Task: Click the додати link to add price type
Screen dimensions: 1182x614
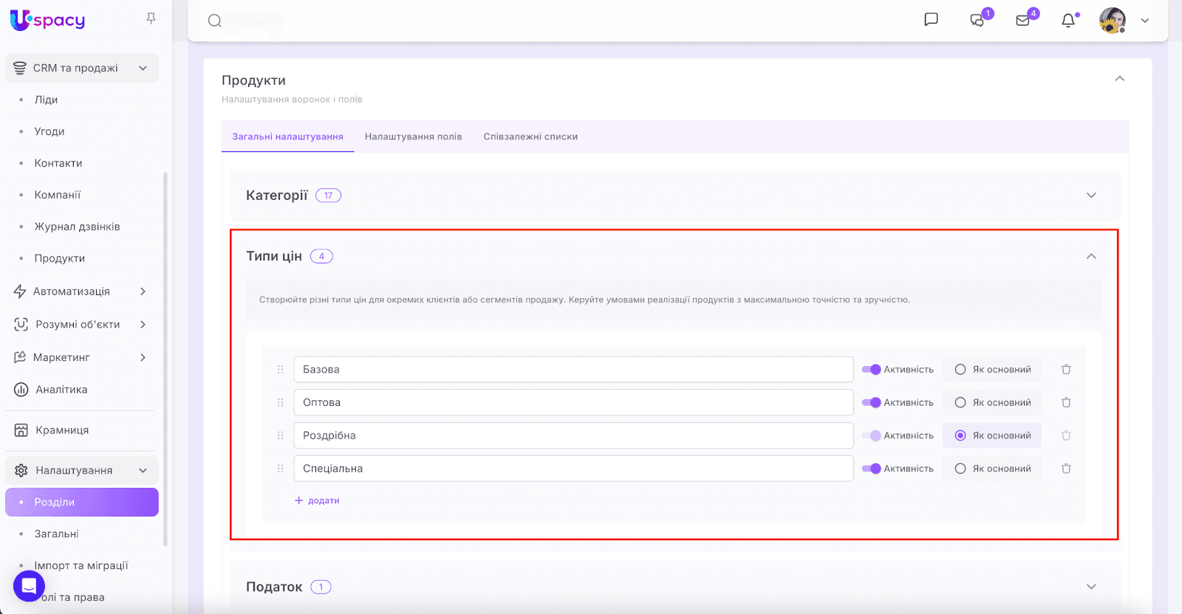Action: pos(317,500)
